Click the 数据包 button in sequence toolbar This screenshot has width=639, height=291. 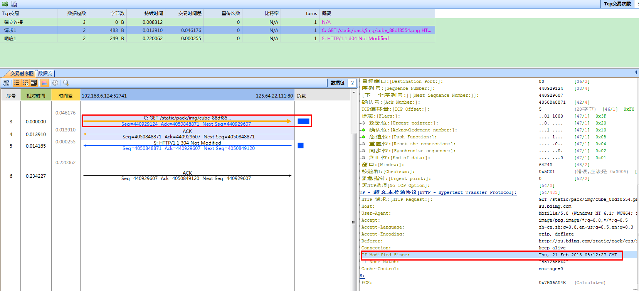pos(337,83)
